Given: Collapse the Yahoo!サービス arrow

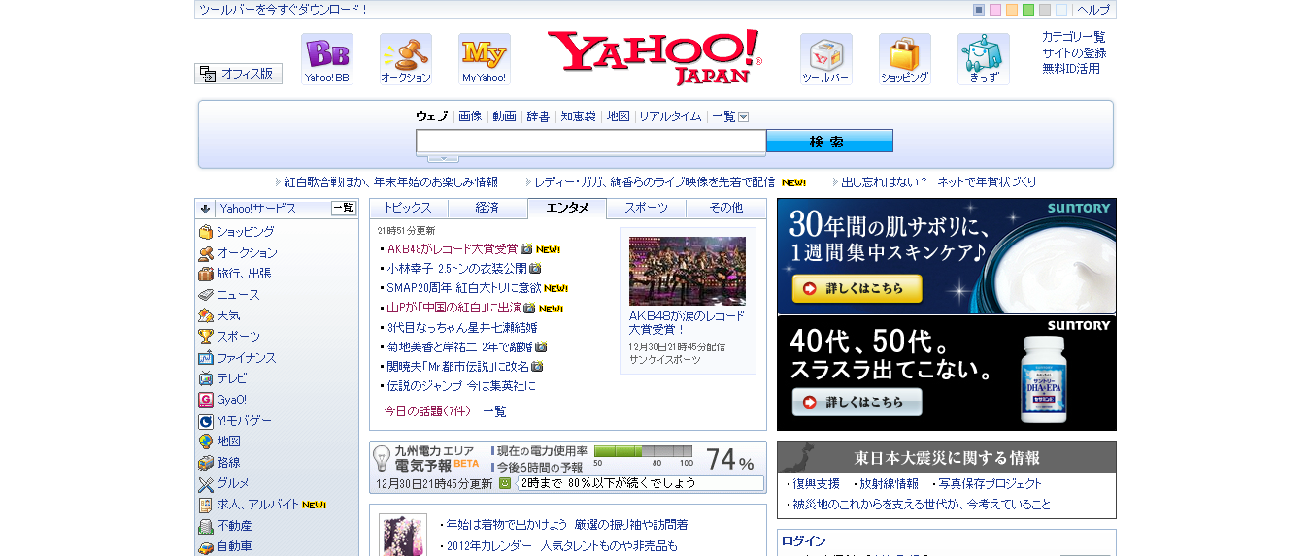Looking at the screenshot, I should [205, 208].
